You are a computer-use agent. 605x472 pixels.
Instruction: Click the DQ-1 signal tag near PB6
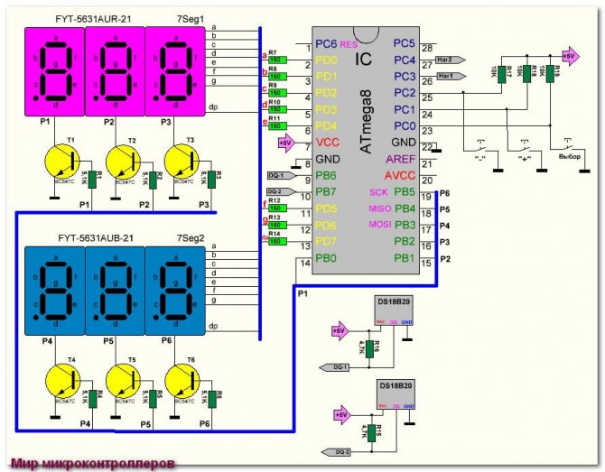click(x=277, y=175)
